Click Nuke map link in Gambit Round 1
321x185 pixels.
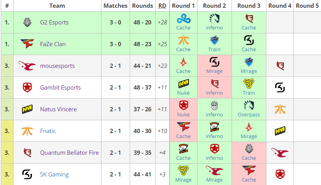point(184,93)
